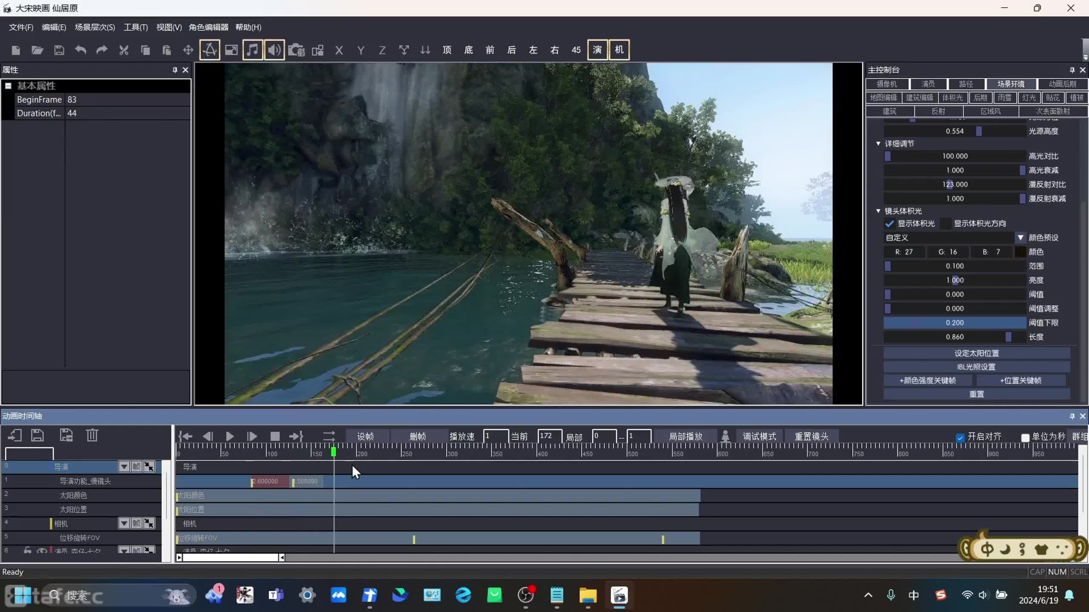Image resolution: width=1089 pixels, height=612 pixels.
Task: Open Microsoft Edge from the taskbar
Action: point(463,595)
